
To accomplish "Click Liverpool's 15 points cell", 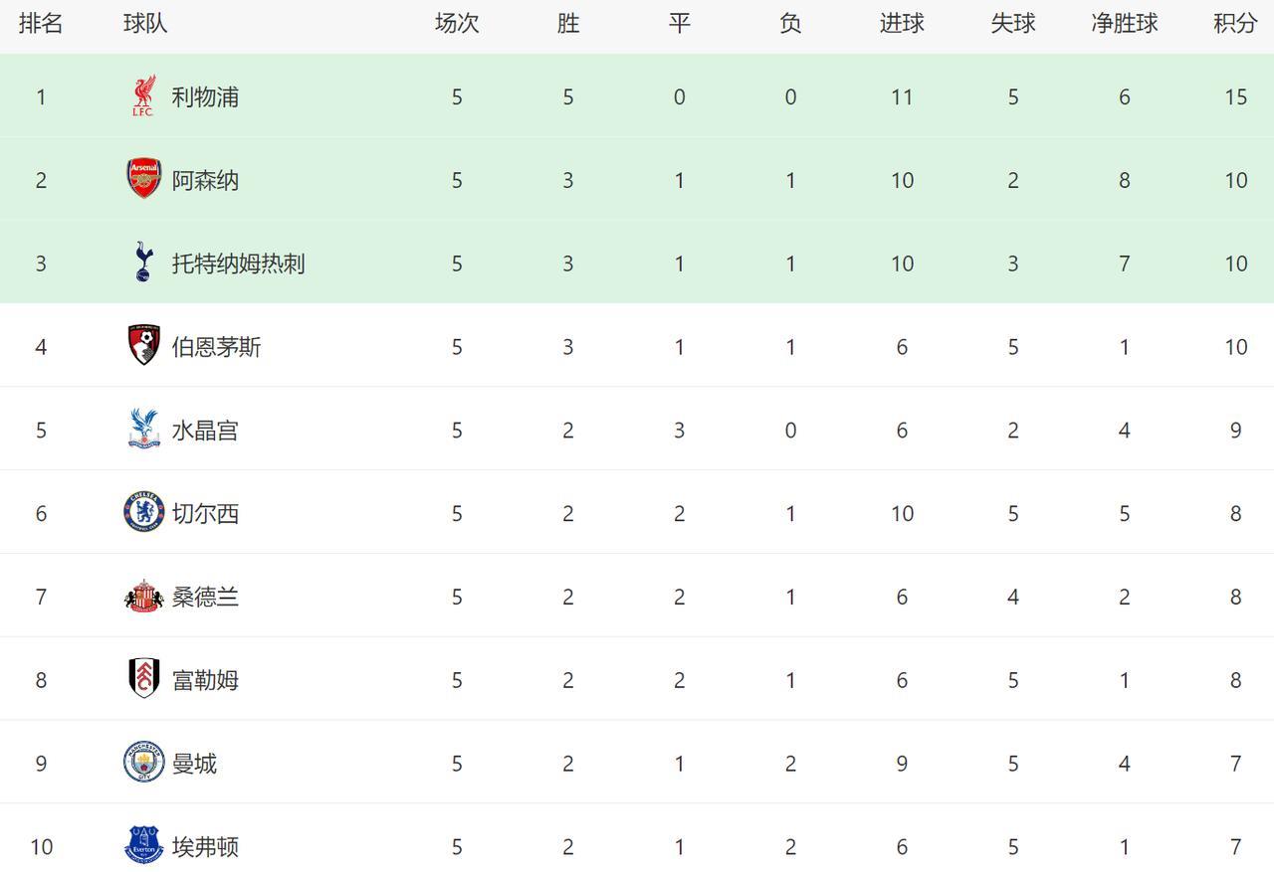I will (x=1235, y=97).
